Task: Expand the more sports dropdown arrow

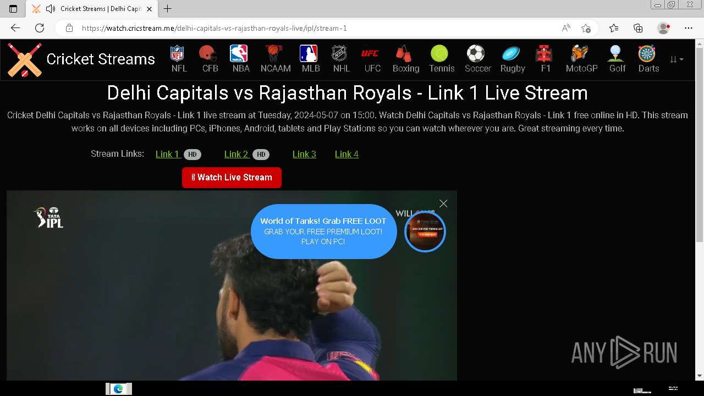Action: 677,59
